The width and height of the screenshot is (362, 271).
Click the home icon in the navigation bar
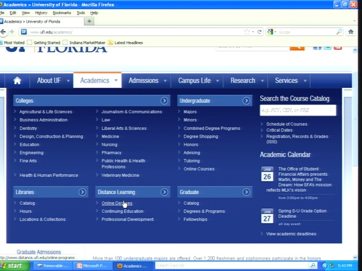coord(18,81)
